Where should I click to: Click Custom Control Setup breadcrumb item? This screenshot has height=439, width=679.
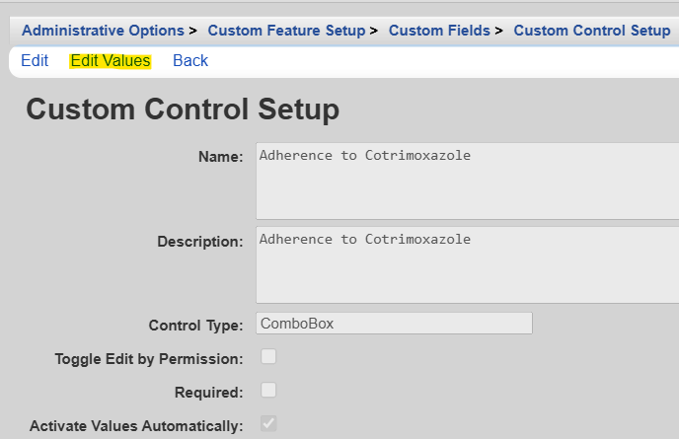click(x=591, y=31)
